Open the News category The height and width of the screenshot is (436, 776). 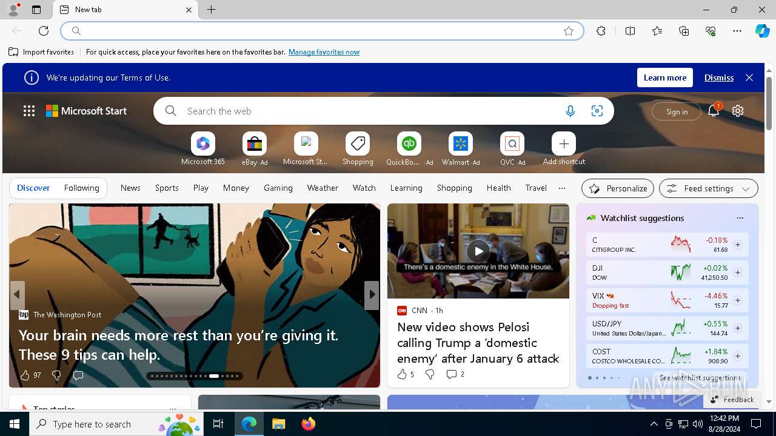pyautogui.click(x=130, y=188)
